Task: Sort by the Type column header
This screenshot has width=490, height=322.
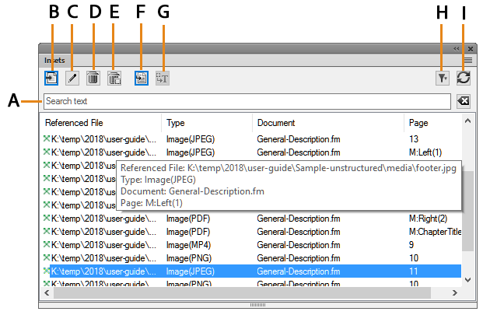Action: [x=207, y=123]
